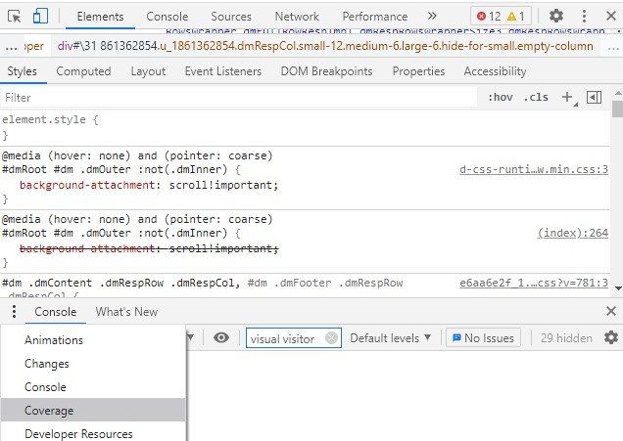Screen dimensions: 623x441
Task: Close the bottom drawer
Action: 611,311
